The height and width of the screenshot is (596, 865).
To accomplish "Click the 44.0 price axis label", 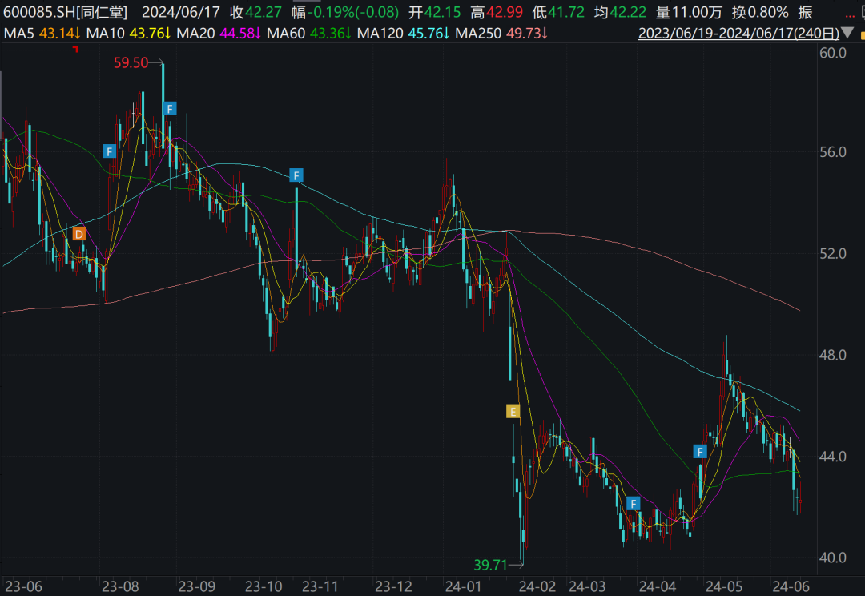I will [x=833, y=457].
